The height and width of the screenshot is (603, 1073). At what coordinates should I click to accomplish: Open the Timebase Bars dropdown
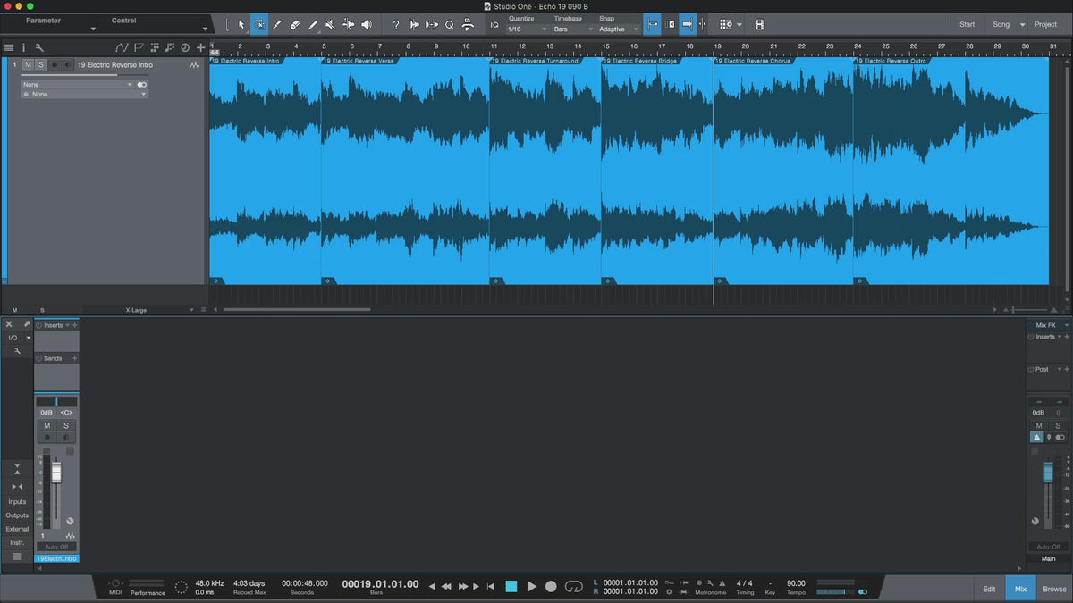pyautogui.click(x=572, y=29)
